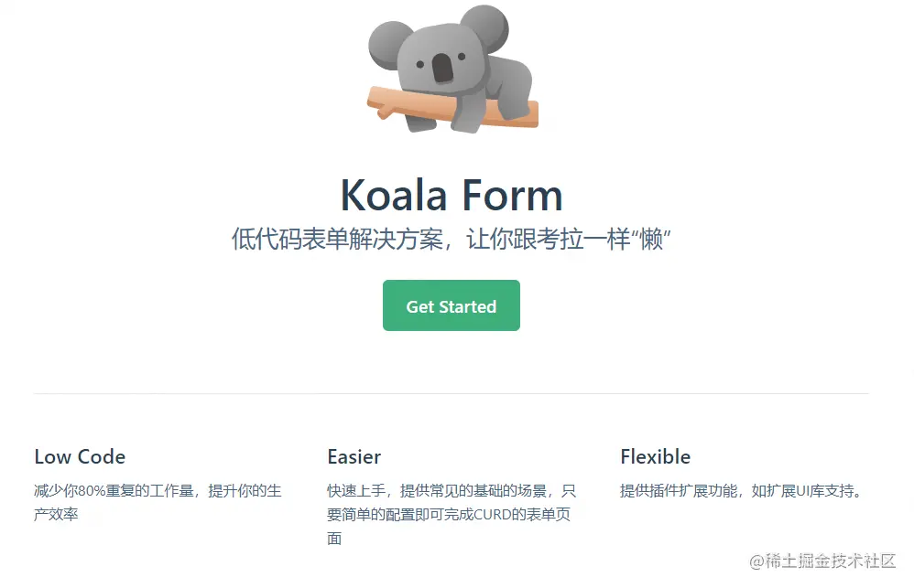Select the Flexible section heading
Screen dimensions: 914x588
(x=655, y=456)
